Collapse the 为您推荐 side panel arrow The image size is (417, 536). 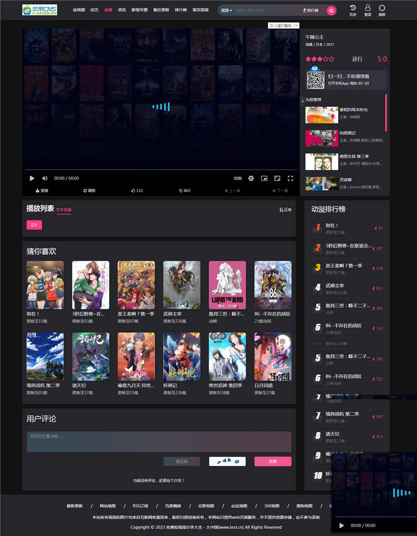pyautogui.click(x=302, y=100)
